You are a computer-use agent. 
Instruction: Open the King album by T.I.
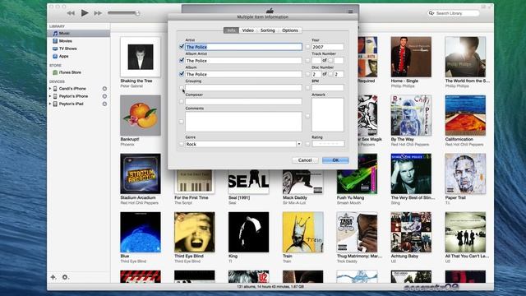(248, 232)
